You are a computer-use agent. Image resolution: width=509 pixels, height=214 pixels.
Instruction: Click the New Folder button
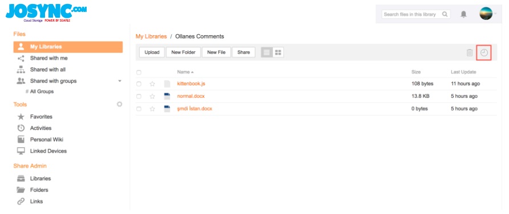184,52
